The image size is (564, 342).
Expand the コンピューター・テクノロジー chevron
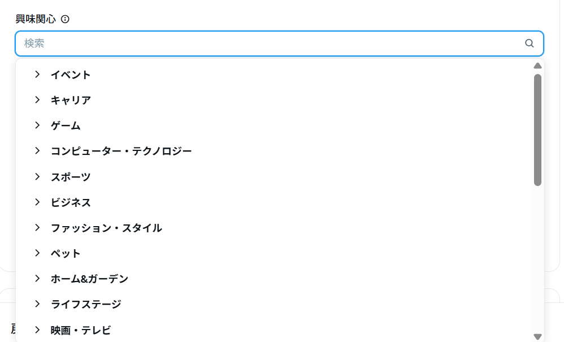click(x=37, y=151)
